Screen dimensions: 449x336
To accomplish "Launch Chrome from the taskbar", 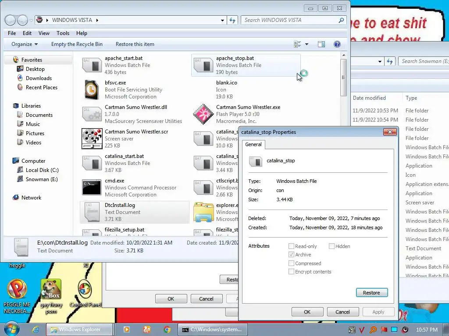I will tap(167, 329).
